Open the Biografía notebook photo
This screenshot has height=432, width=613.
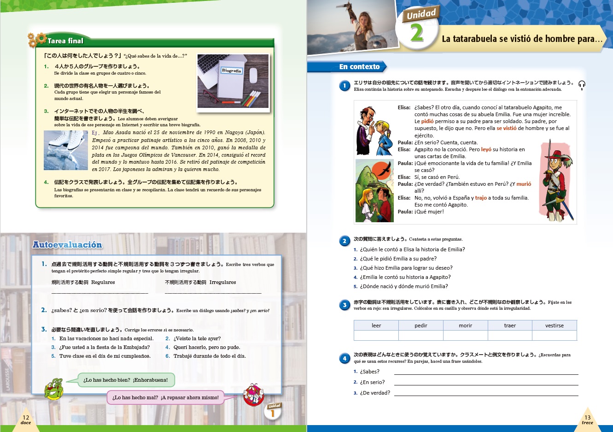click(233, 82)
